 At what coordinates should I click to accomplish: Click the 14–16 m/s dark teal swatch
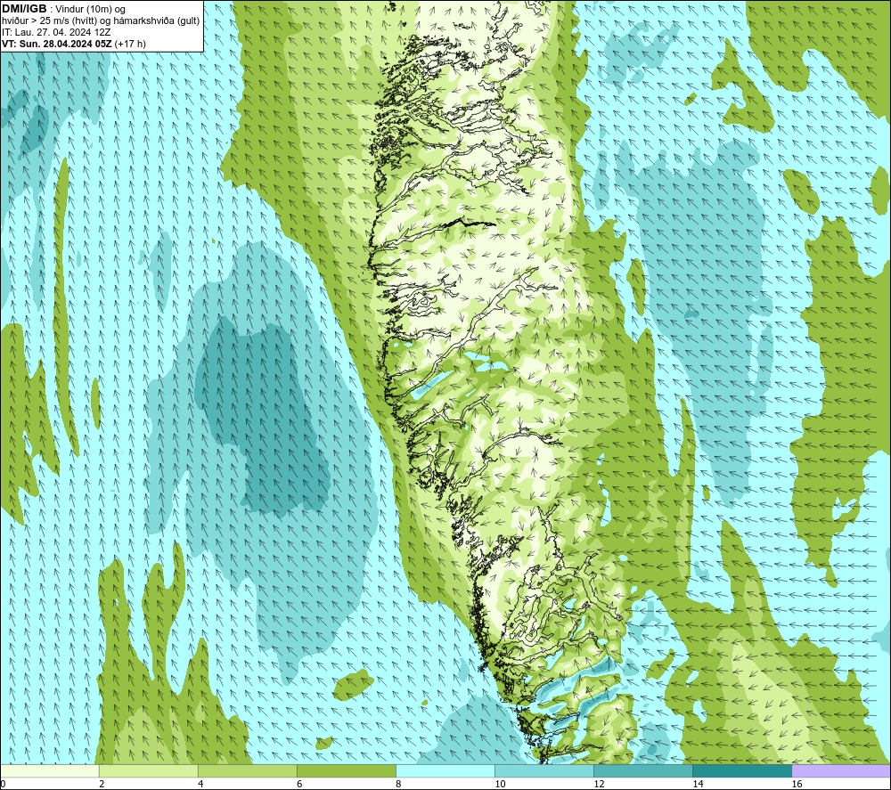(741, 771)
